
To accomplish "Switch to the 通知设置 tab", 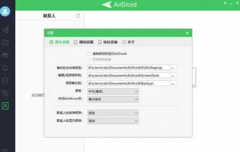I will [84, 42].
